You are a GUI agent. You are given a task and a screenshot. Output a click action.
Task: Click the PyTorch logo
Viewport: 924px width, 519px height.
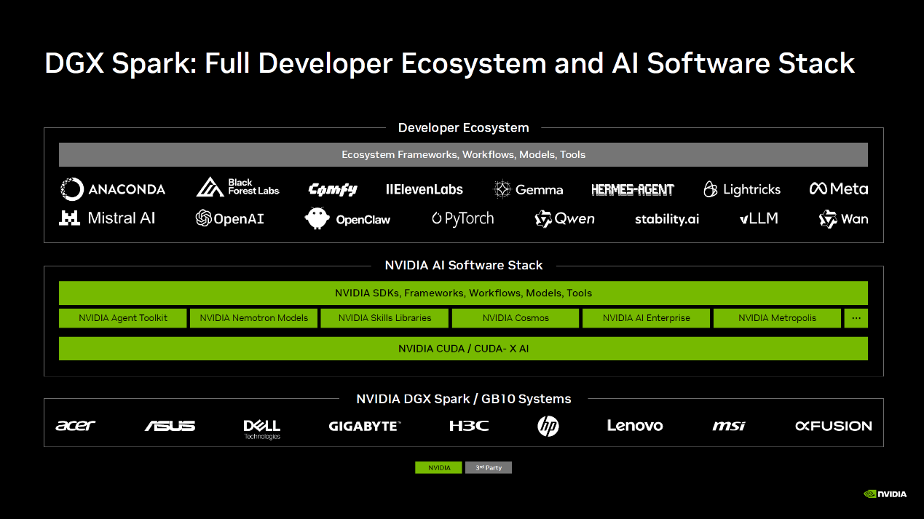[462, 218]
